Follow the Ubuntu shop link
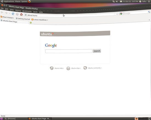 click(x=76, y=68)
